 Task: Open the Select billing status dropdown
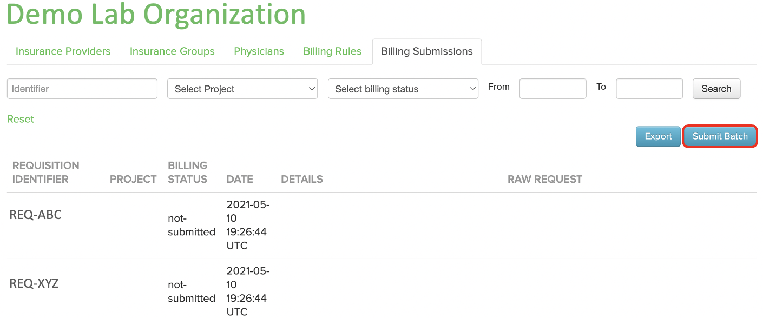point(403,89)
